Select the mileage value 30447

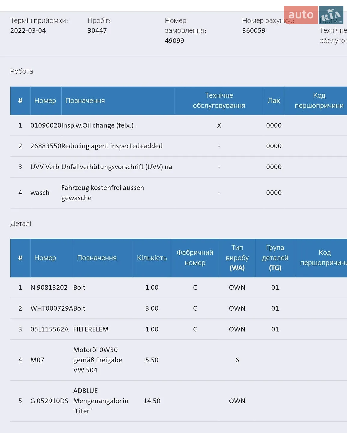97,30
